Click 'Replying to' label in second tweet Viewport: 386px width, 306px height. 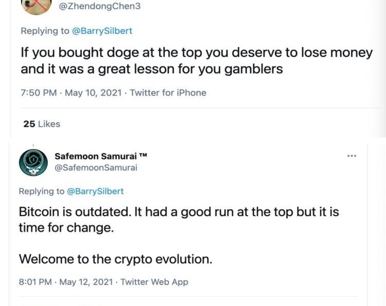pos(42,191)
